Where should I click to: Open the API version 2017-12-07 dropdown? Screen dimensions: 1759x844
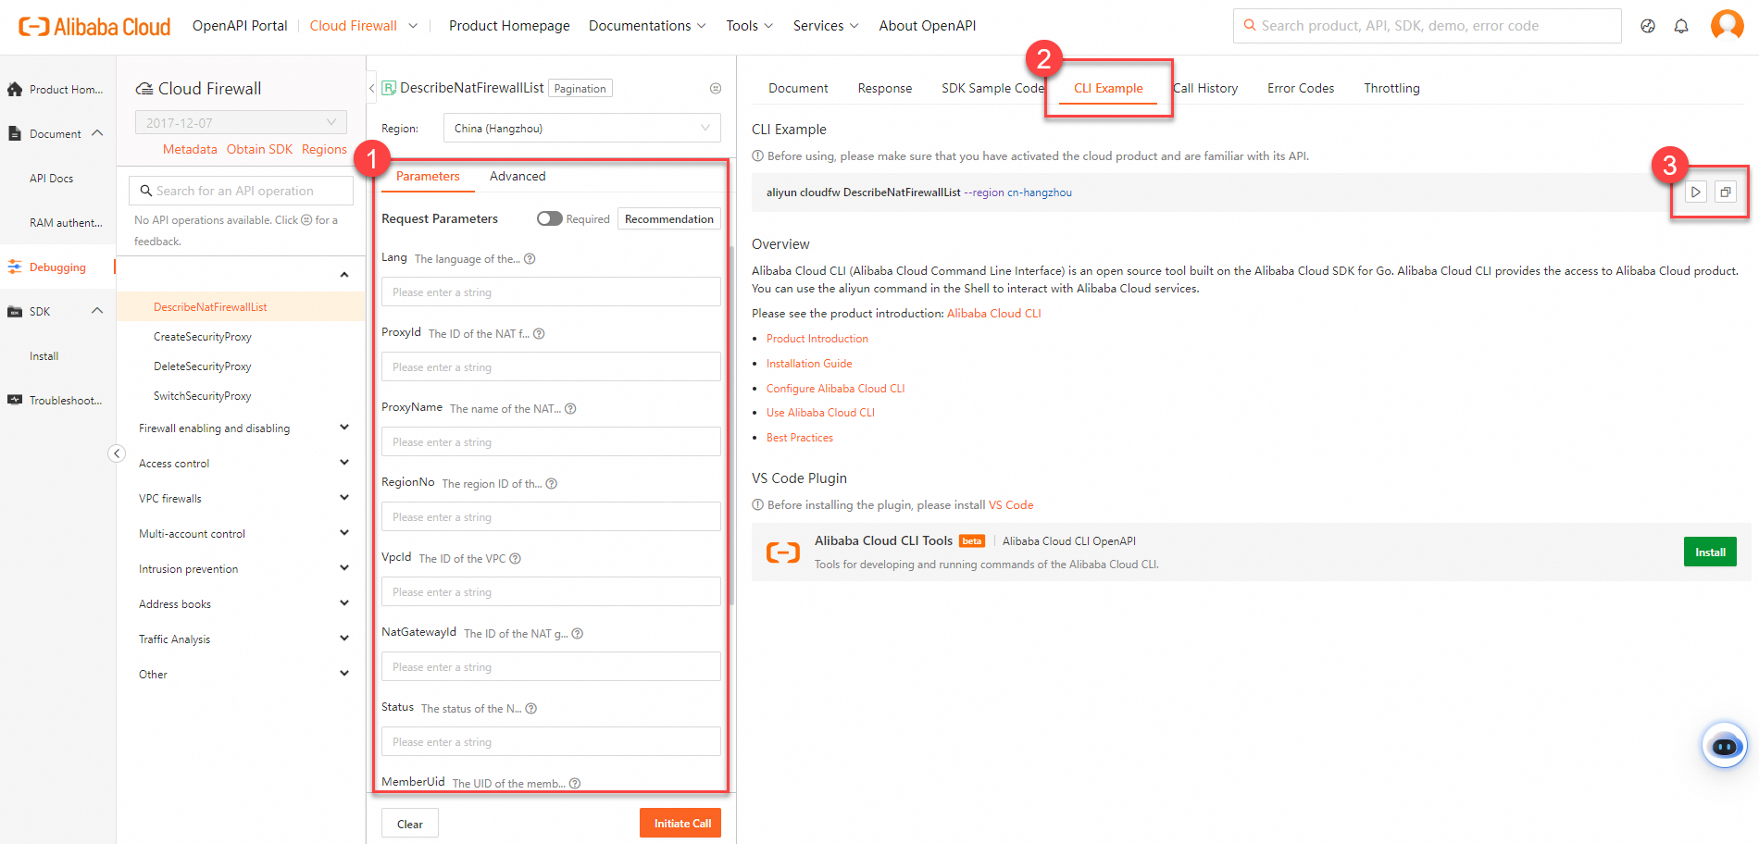(241, 122)
